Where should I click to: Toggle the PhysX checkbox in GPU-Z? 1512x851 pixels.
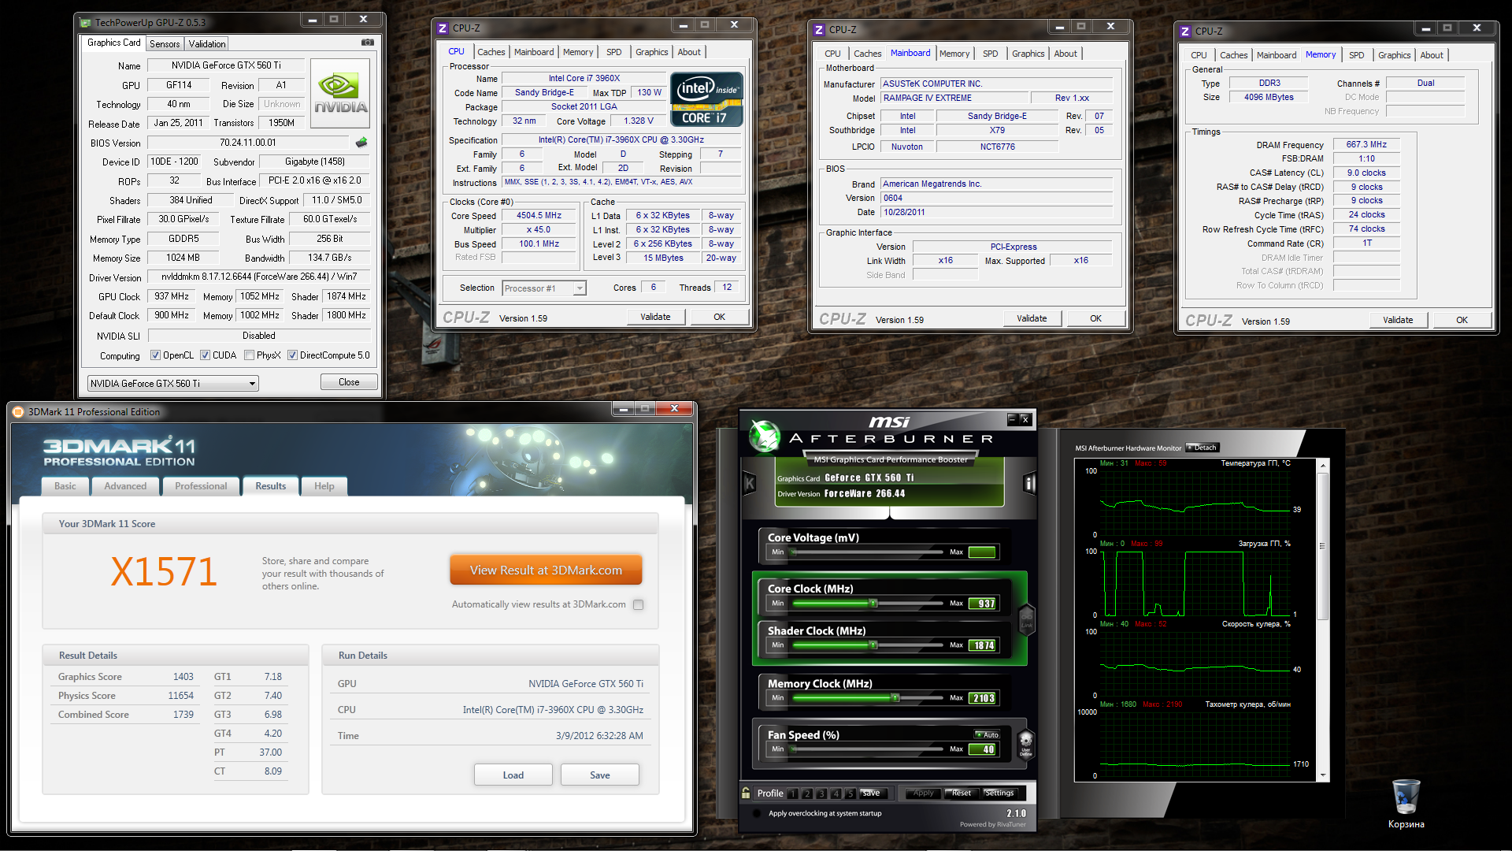click(x=250, y=355)
